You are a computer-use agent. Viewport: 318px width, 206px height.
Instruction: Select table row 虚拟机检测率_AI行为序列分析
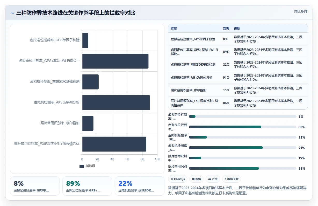pyautogui.click(x=238, y=77)
